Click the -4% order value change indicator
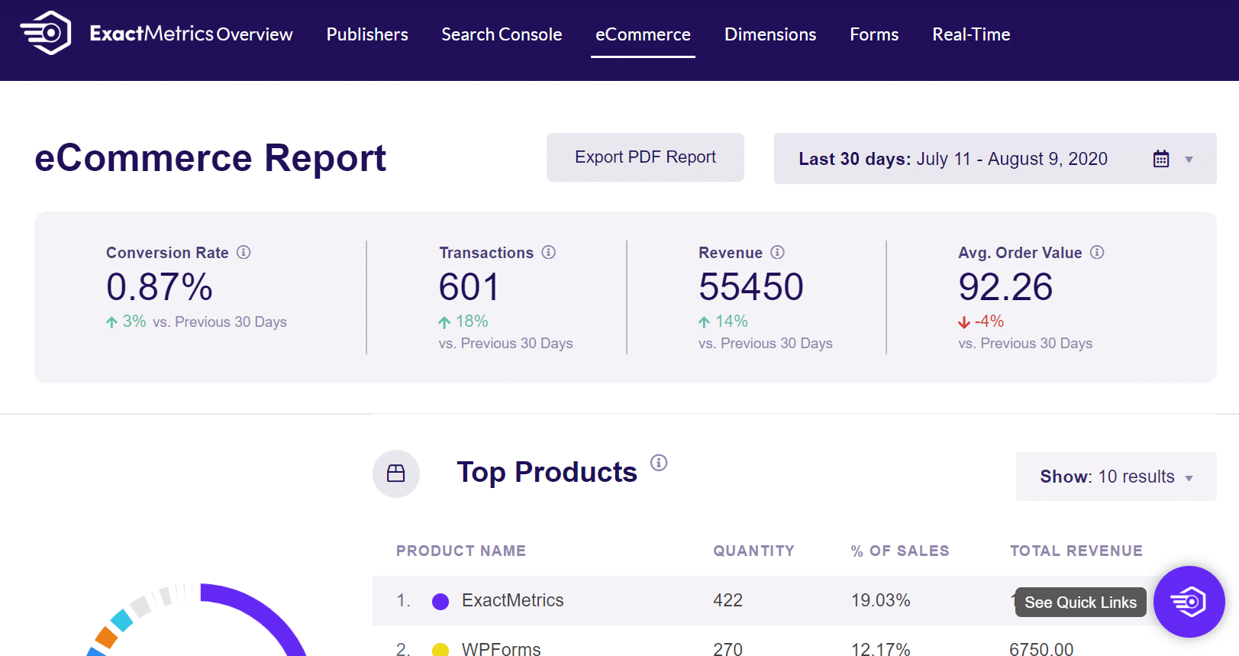Viewport: 1239px width, 656px height. (981, 322)
